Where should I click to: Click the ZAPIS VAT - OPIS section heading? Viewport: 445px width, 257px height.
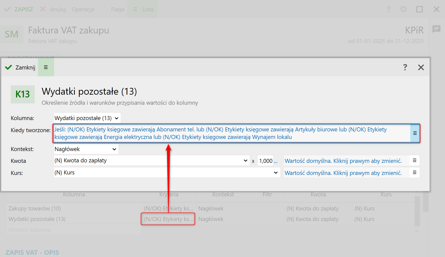[x=32, y=252]
